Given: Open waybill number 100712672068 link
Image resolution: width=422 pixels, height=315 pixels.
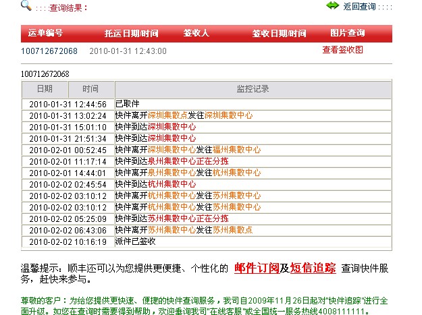Looking at the screenshot, I should [x=49, y=51].
